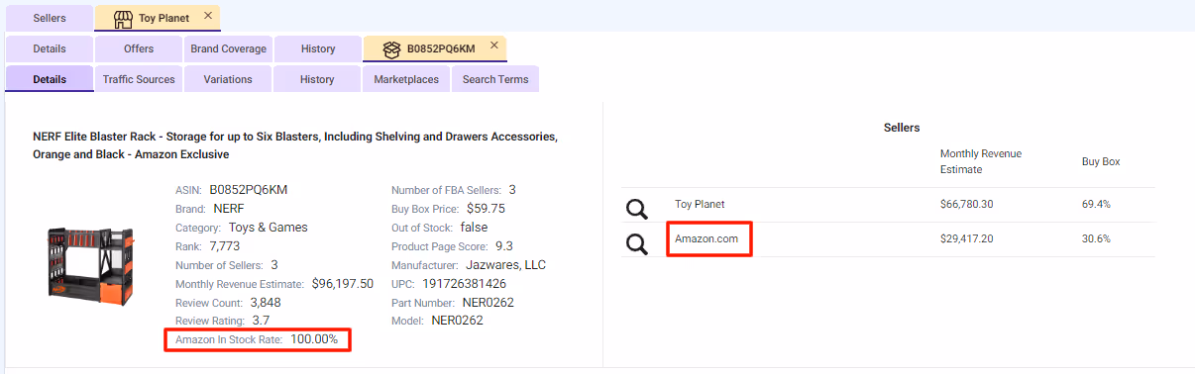Image resolution: width=1195 pixels, height=374 pixels.
Task: Click the Brand value NERF
Action: 229,209
